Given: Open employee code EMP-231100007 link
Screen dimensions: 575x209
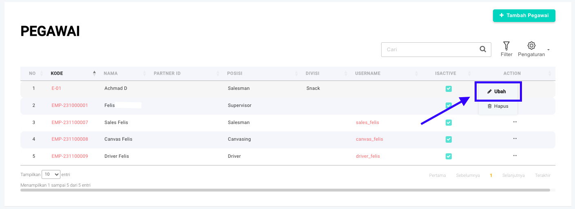Looking at the screenshot, I should (x=70, y=122).
